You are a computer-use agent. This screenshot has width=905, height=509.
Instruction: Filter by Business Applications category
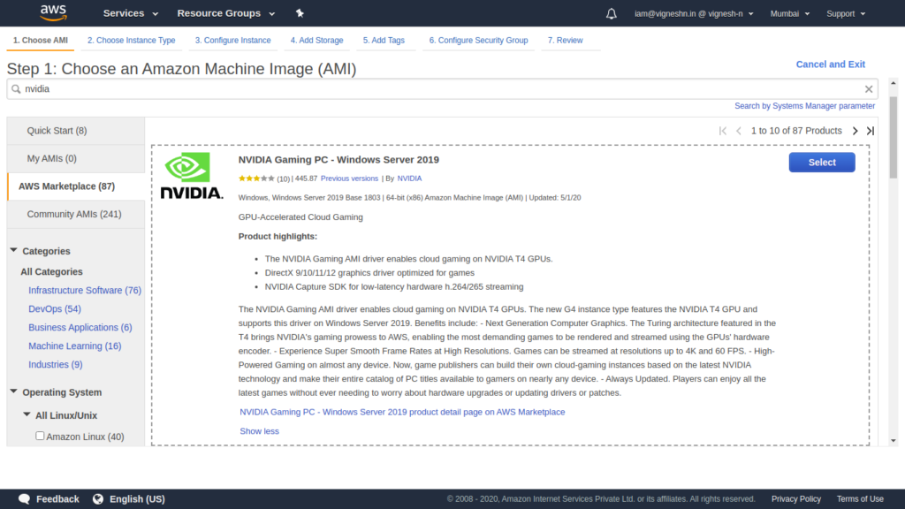(x=80, y=327)
